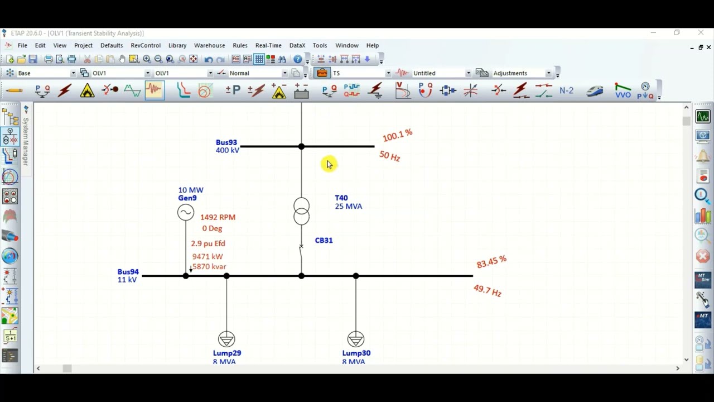Click the Open project folder icon

(x=21, y=59)
